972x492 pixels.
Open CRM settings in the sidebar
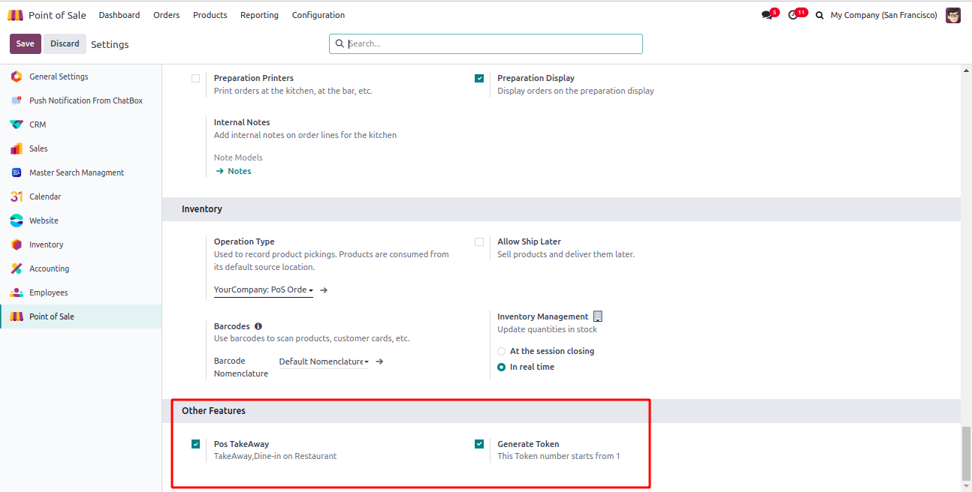(38, 124)
